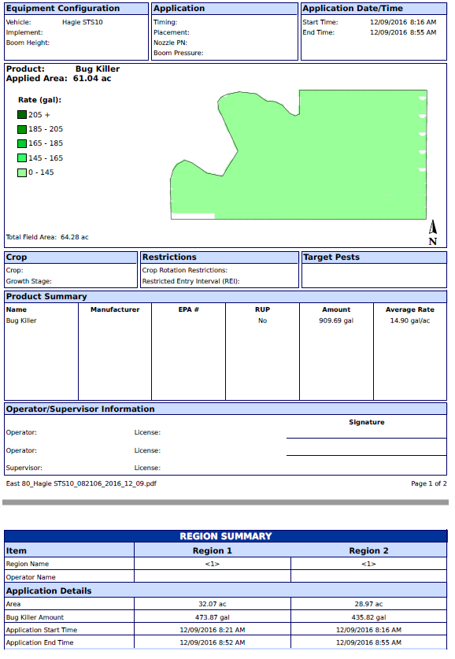The width and height of the screenshot is (455, 659).
Task: Click the Boom Height label
Action: click(x=28, y=43)
